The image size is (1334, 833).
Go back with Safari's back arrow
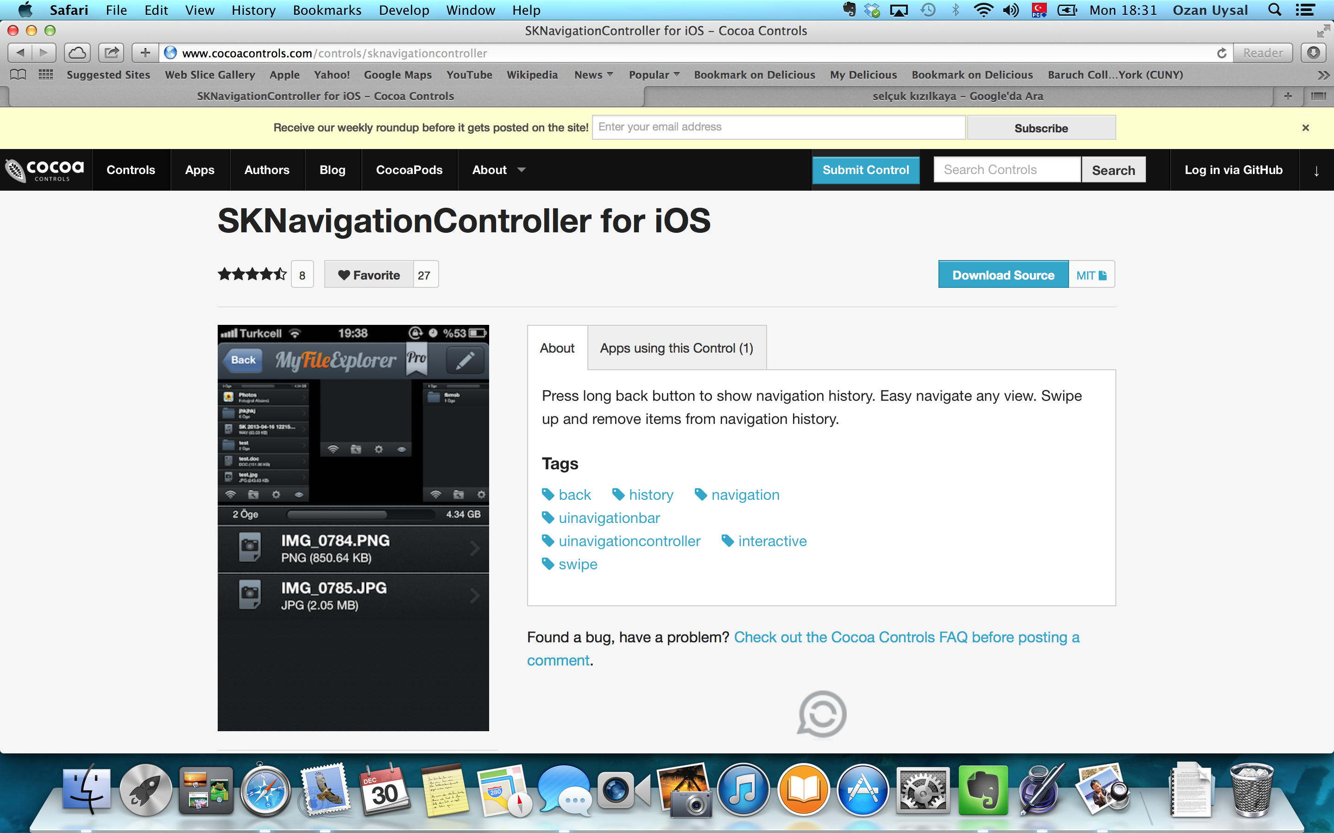point(20,53)
